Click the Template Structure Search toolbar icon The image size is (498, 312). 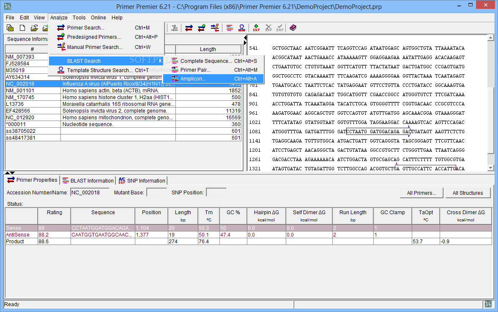coord(242,28)
